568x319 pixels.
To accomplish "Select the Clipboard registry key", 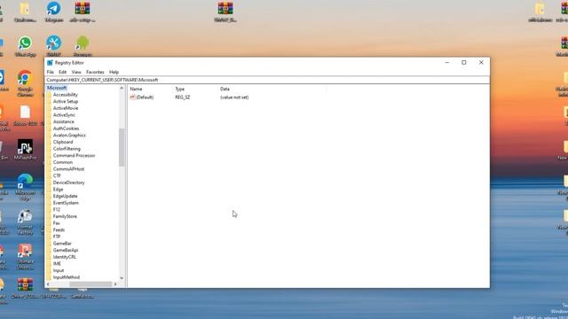I will [x=63, y=142].
